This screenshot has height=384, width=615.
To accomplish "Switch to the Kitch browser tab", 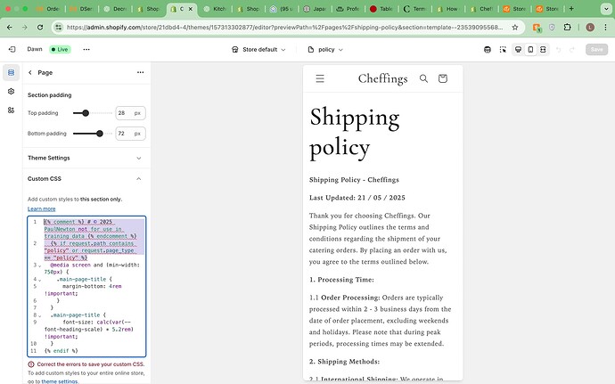I will click(215, 9).
